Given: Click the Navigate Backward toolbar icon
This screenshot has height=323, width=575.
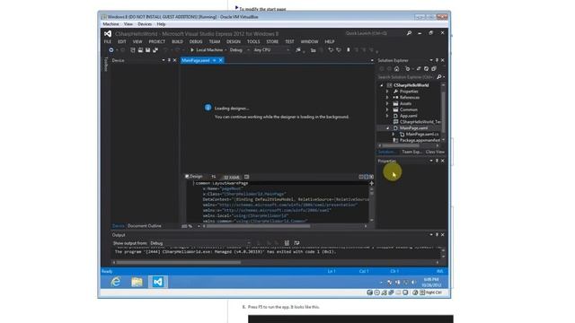Looking at the screenshot, I should [x=111, y=50].
